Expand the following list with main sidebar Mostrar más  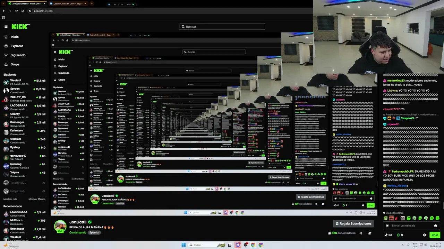[10, 199]
